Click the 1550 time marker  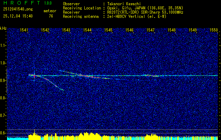coord(214,30)
